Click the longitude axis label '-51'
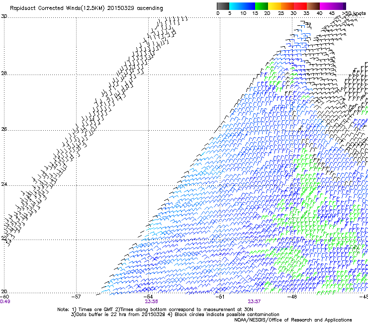 220,297
